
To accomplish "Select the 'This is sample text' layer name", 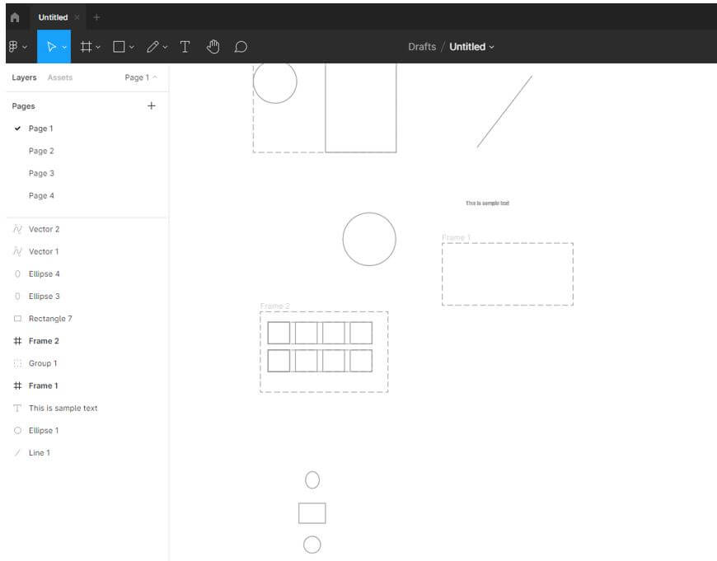I will 63,409.
